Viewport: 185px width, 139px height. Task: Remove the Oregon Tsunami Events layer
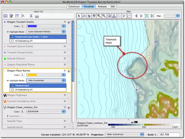pos(65,22)
